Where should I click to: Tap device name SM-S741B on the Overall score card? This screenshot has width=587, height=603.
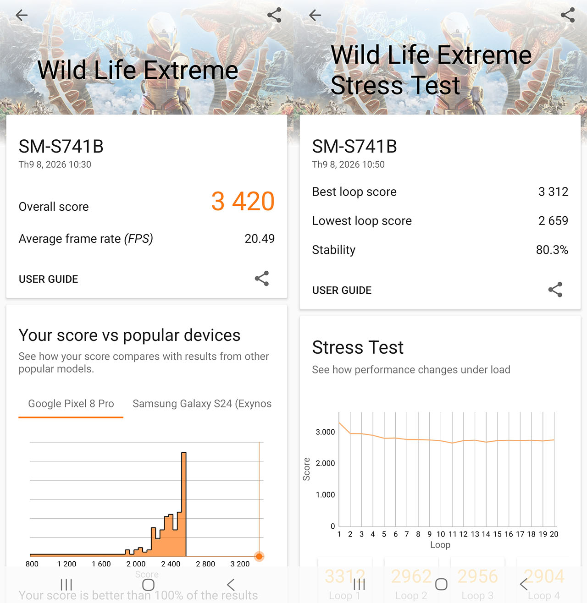(x=61, y=147)
